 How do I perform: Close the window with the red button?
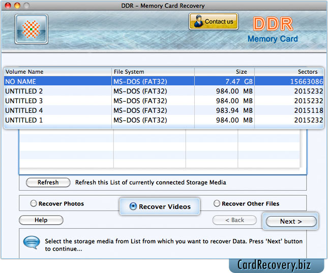[8, 6]
